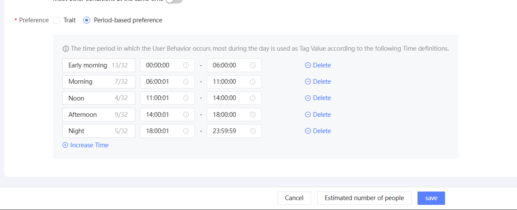Click the clock icon in 00:00:00 start field

pos(186,65)
